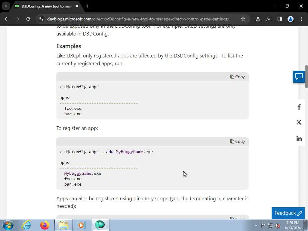
Task: Click the 'Like DXCpl, only registered apps' paragraph
Action: [150, 60]
